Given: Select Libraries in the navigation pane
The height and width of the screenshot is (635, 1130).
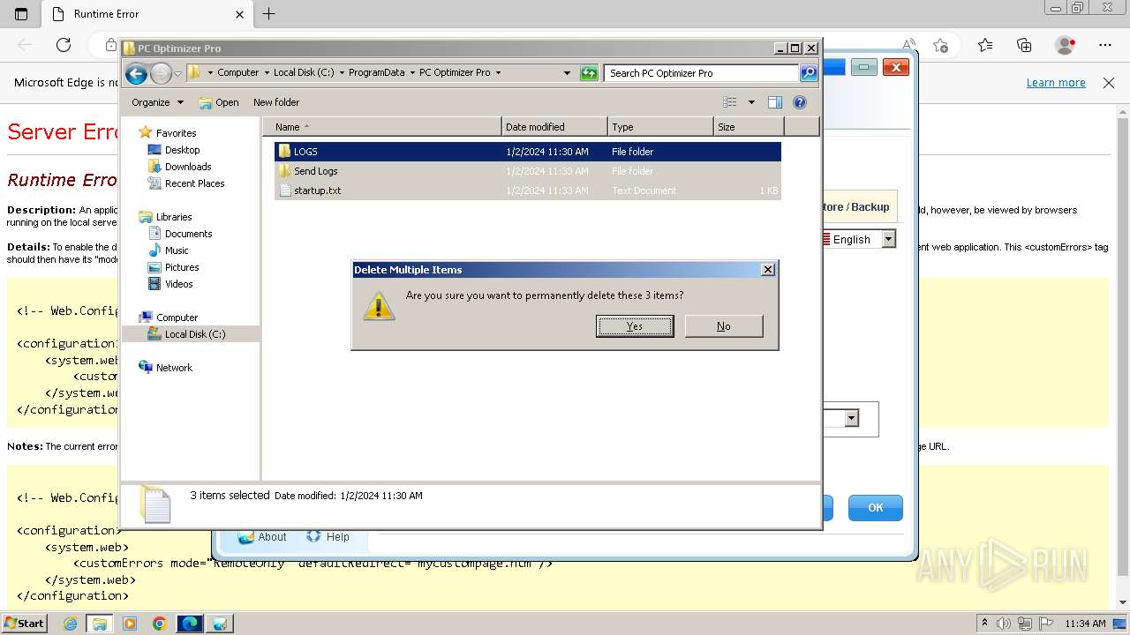Looking at the screenshot, I should click(x=165, y=217).
